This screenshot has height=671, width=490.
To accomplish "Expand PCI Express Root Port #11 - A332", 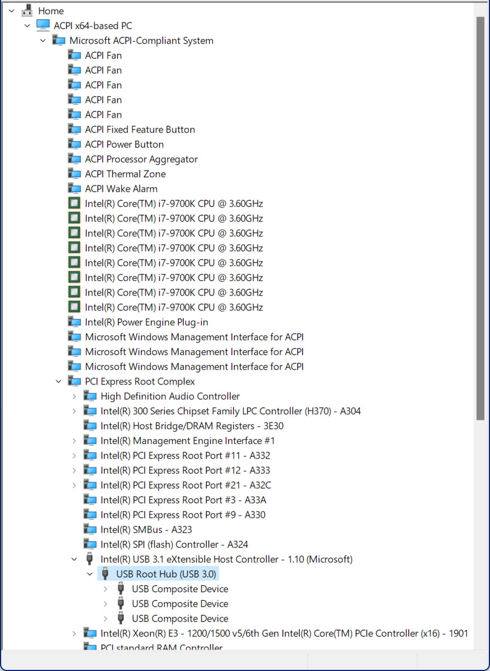I will pyautogui.click(x=75, y=455).
